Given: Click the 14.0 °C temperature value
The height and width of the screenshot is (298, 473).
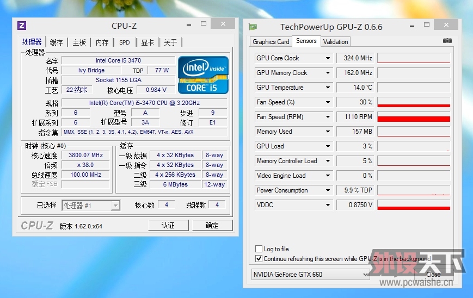Looking at the screenshot, I should click(x=355, y=88).
